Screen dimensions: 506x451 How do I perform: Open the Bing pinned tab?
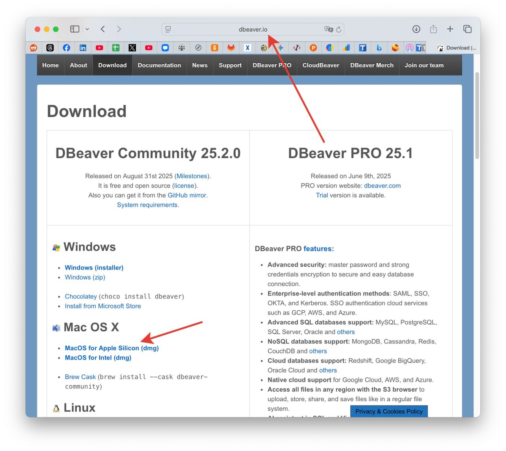click(379, 48)
